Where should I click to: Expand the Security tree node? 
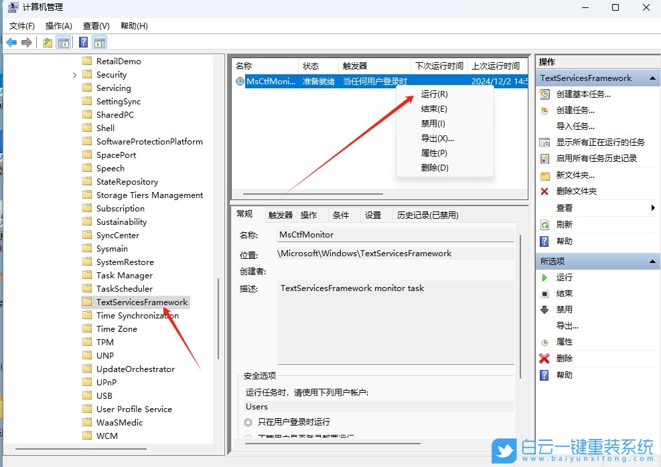click(74, 74)
